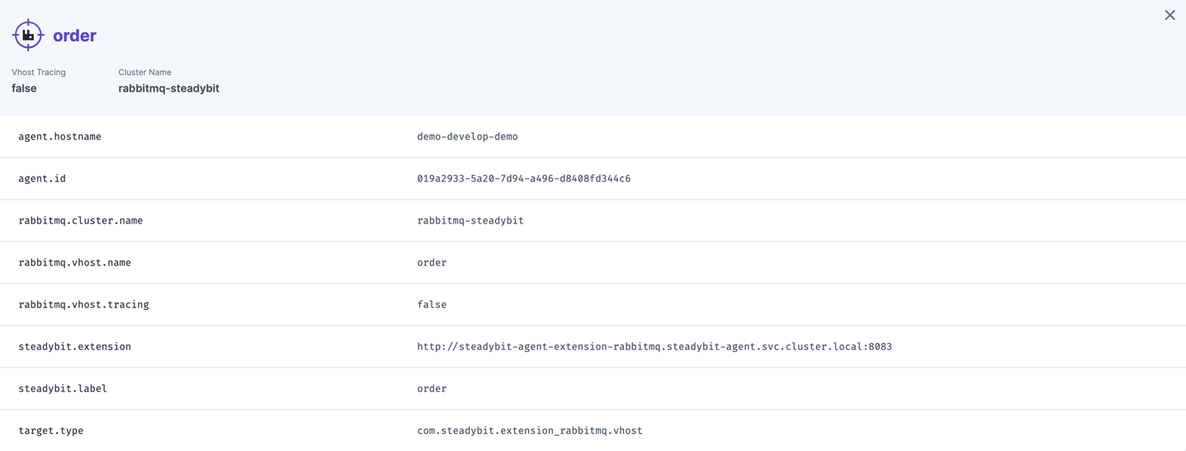The image size is (1186, 451).
Task: Select the rabbitmq.vhost.name attribute key
Action: pyautogui.click(x=74, y=263)
